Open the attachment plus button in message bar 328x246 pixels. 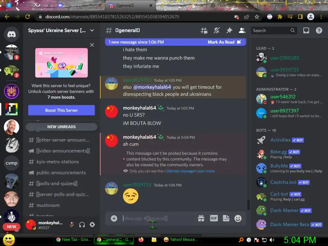coord(114,218)
